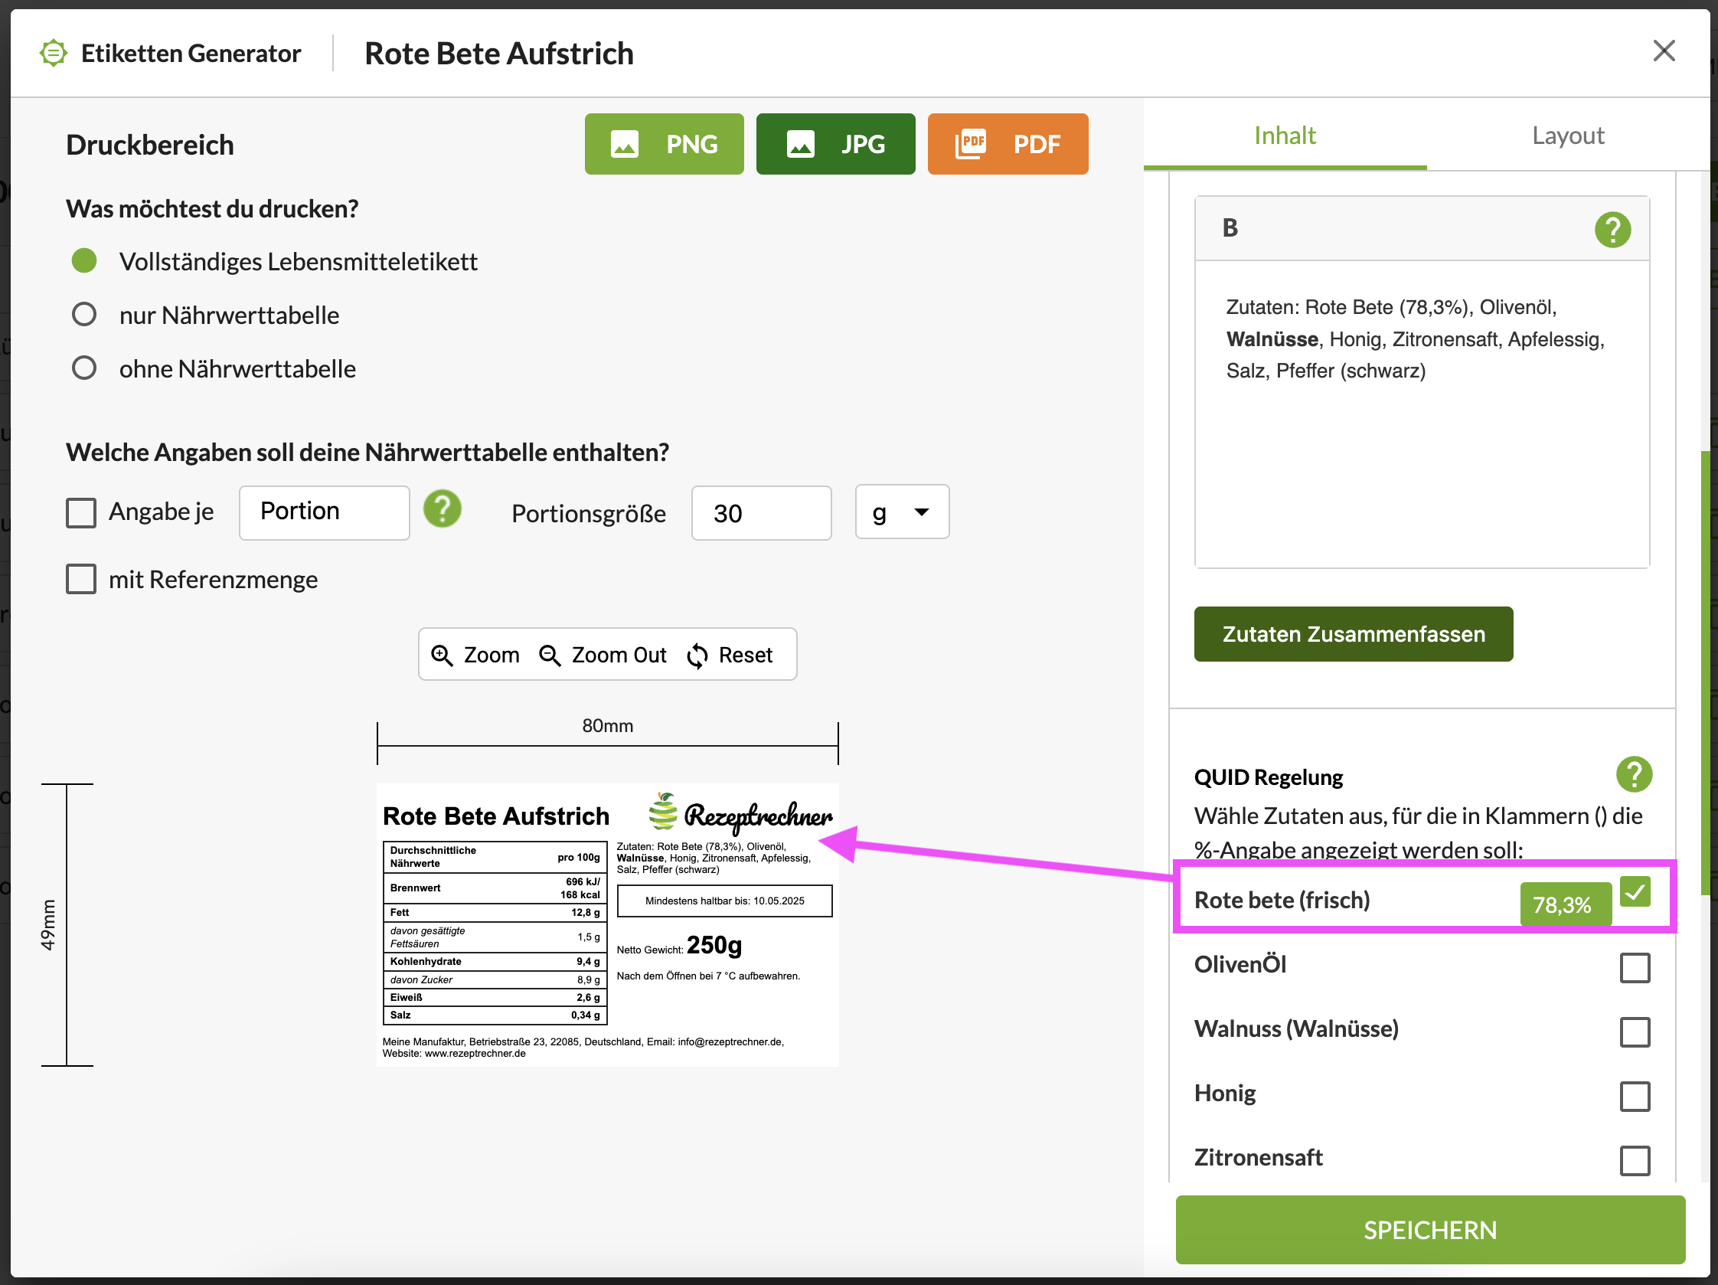Open help icon next to Portion field
1718x1285 pixels.
pos(442,510)
